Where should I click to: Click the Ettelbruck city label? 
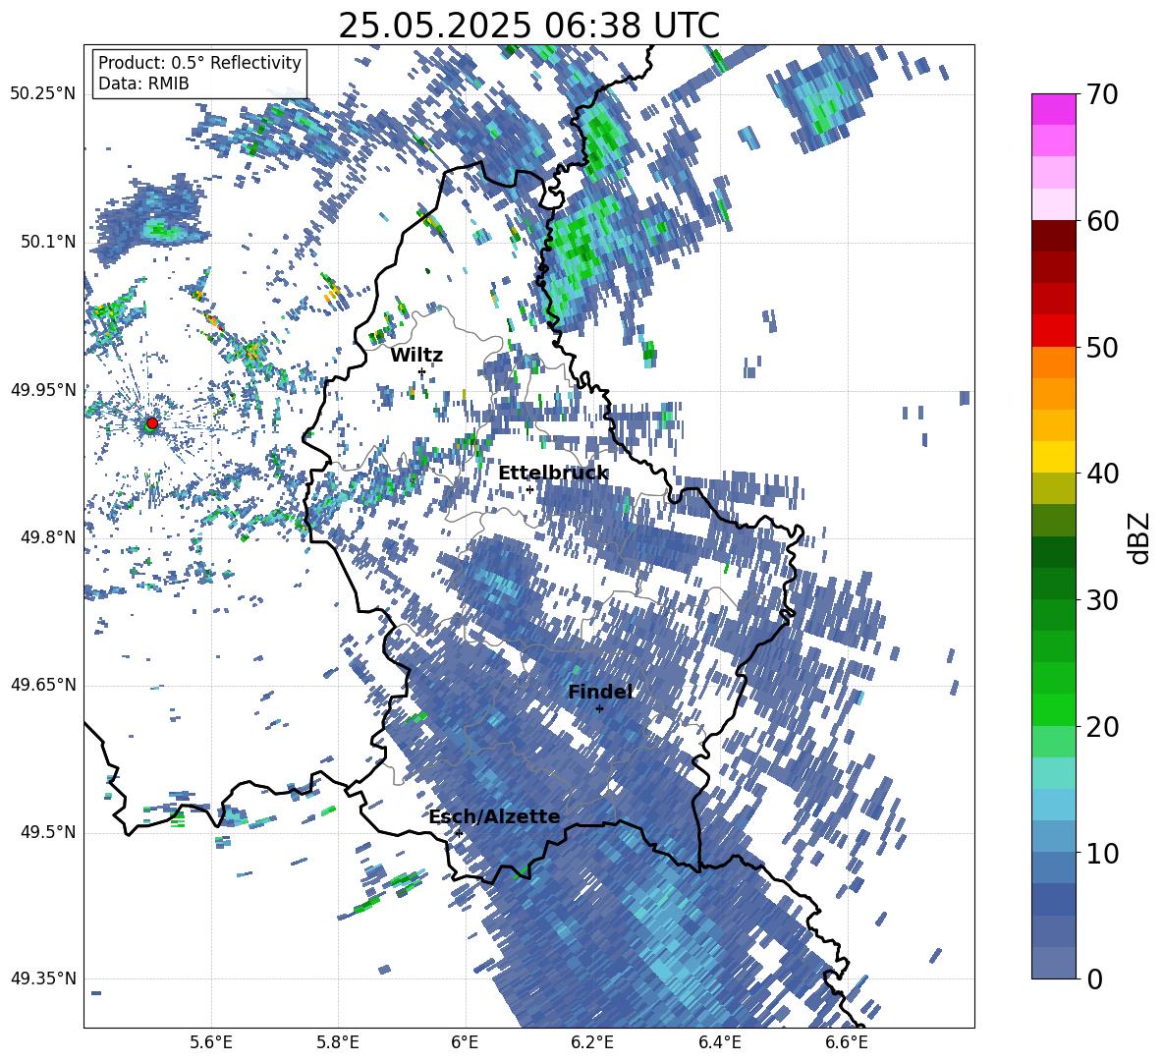(553, 474)
